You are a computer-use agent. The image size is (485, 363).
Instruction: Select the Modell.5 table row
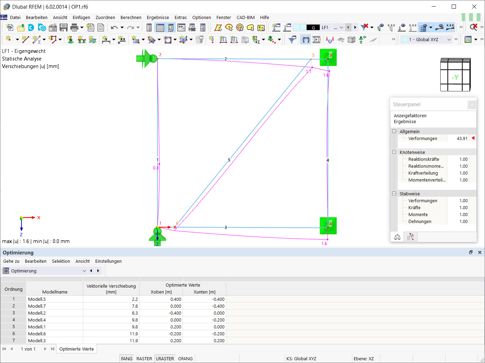113,299
